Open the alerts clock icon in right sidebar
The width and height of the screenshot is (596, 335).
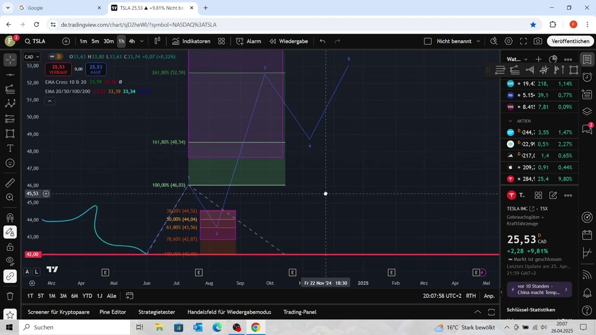pos(587,77)
